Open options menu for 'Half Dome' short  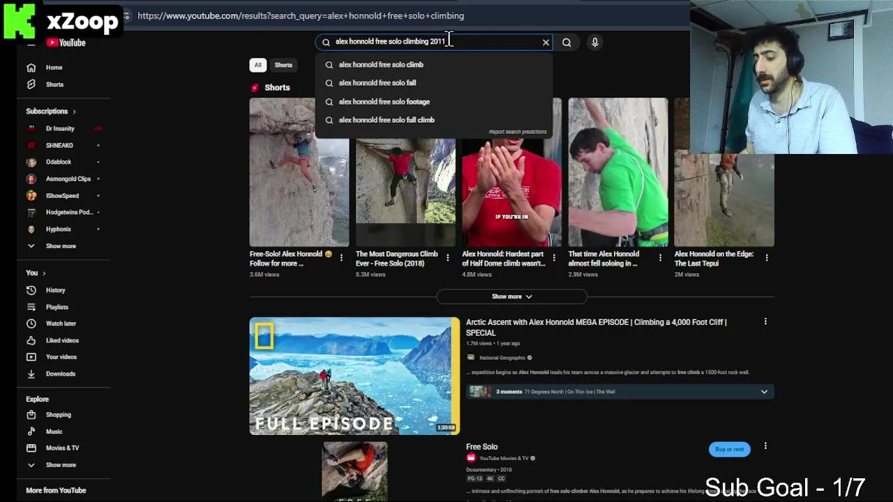pyautogui.click(x=554, y=258)
